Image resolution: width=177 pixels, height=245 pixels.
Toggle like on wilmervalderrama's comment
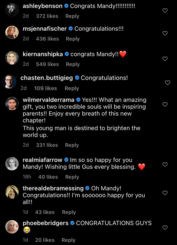pyautogui.click(x=165, y=104)
